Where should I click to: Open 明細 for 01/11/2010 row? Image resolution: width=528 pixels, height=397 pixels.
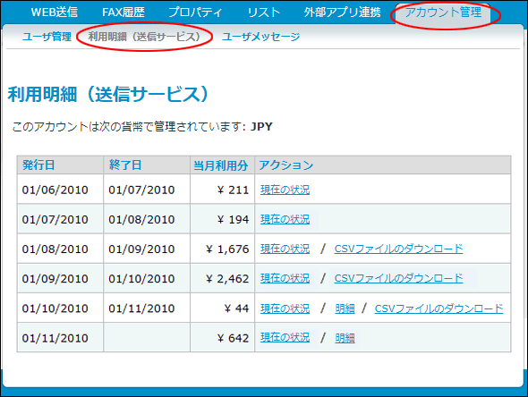point(345,338)
